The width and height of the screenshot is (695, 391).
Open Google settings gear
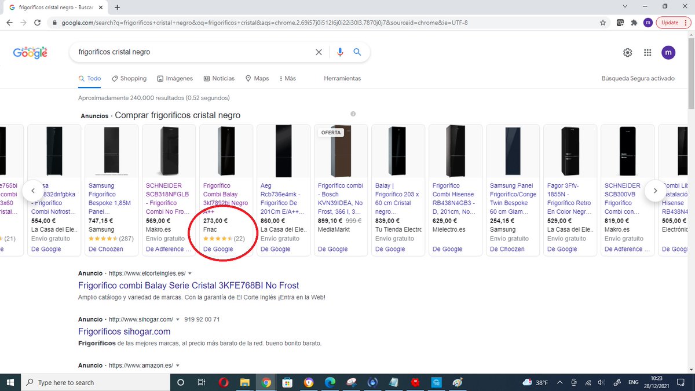pyautogui.click(x=628, y=53)
